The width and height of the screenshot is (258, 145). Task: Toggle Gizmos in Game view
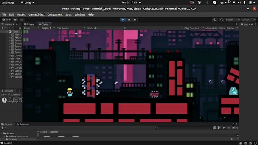click(231, 28)
